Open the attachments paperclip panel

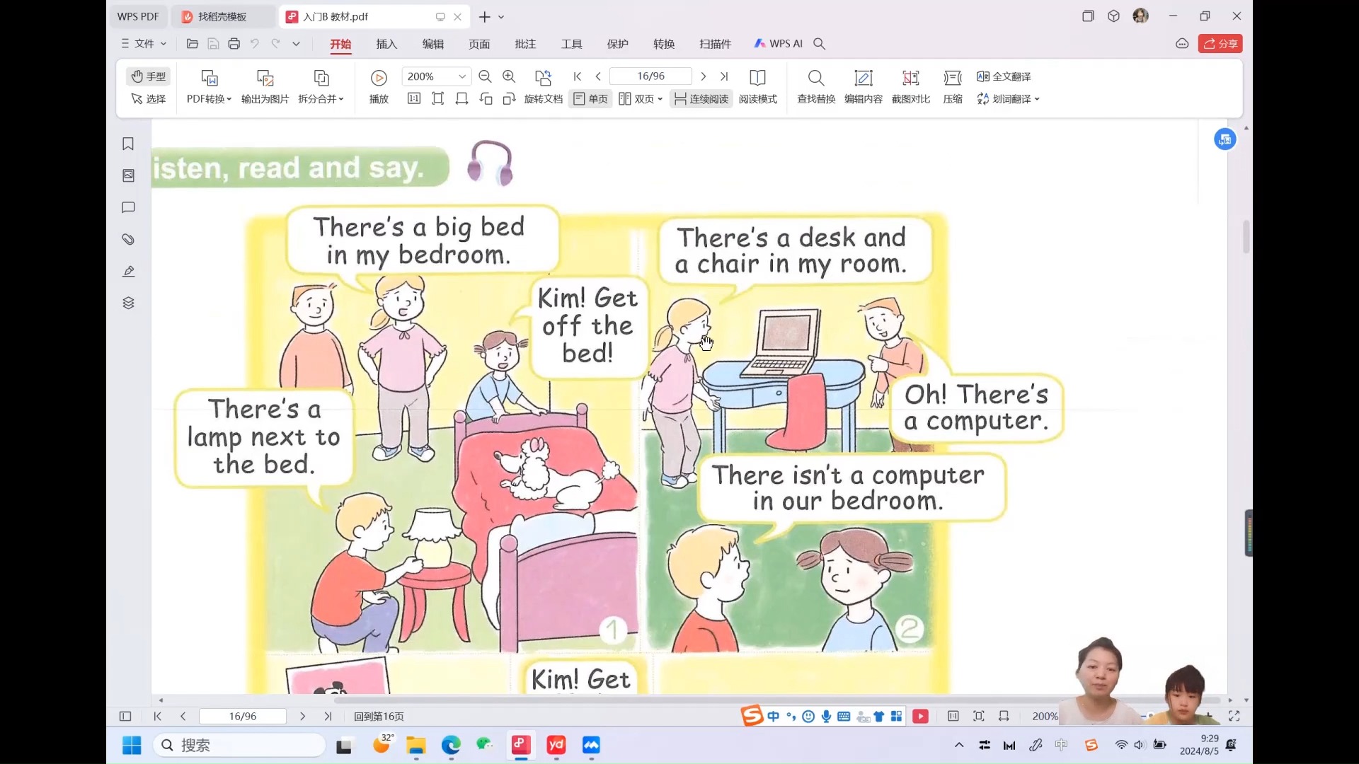click(x=128, y=239)
